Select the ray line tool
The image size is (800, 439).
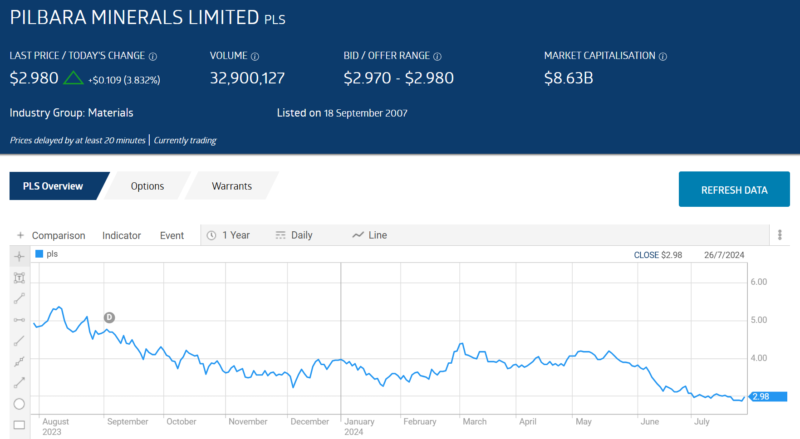coord(19,341)
